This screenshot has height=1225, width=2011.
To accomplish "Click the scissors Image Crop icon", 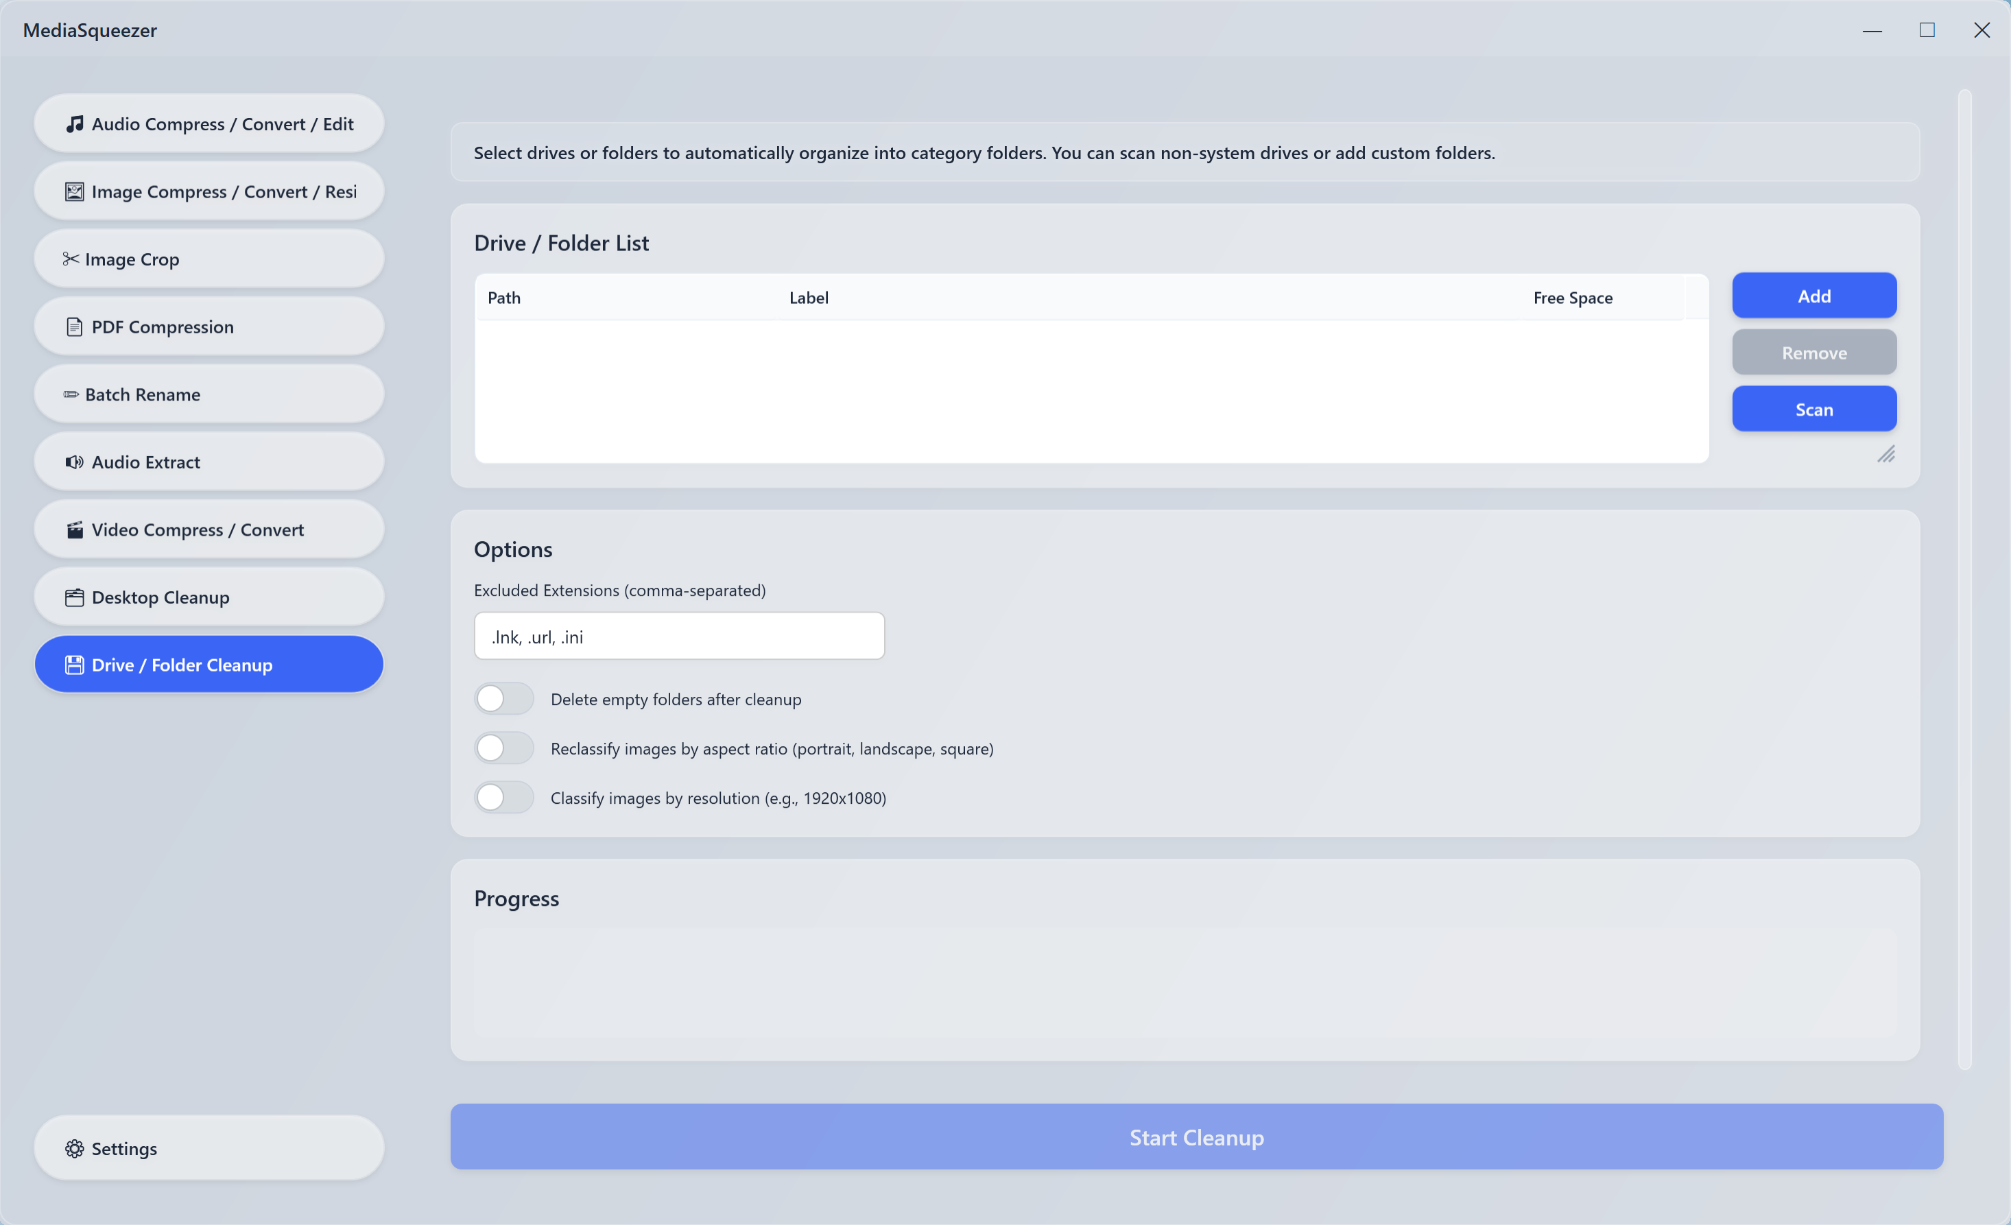I will tap(71, 259).
